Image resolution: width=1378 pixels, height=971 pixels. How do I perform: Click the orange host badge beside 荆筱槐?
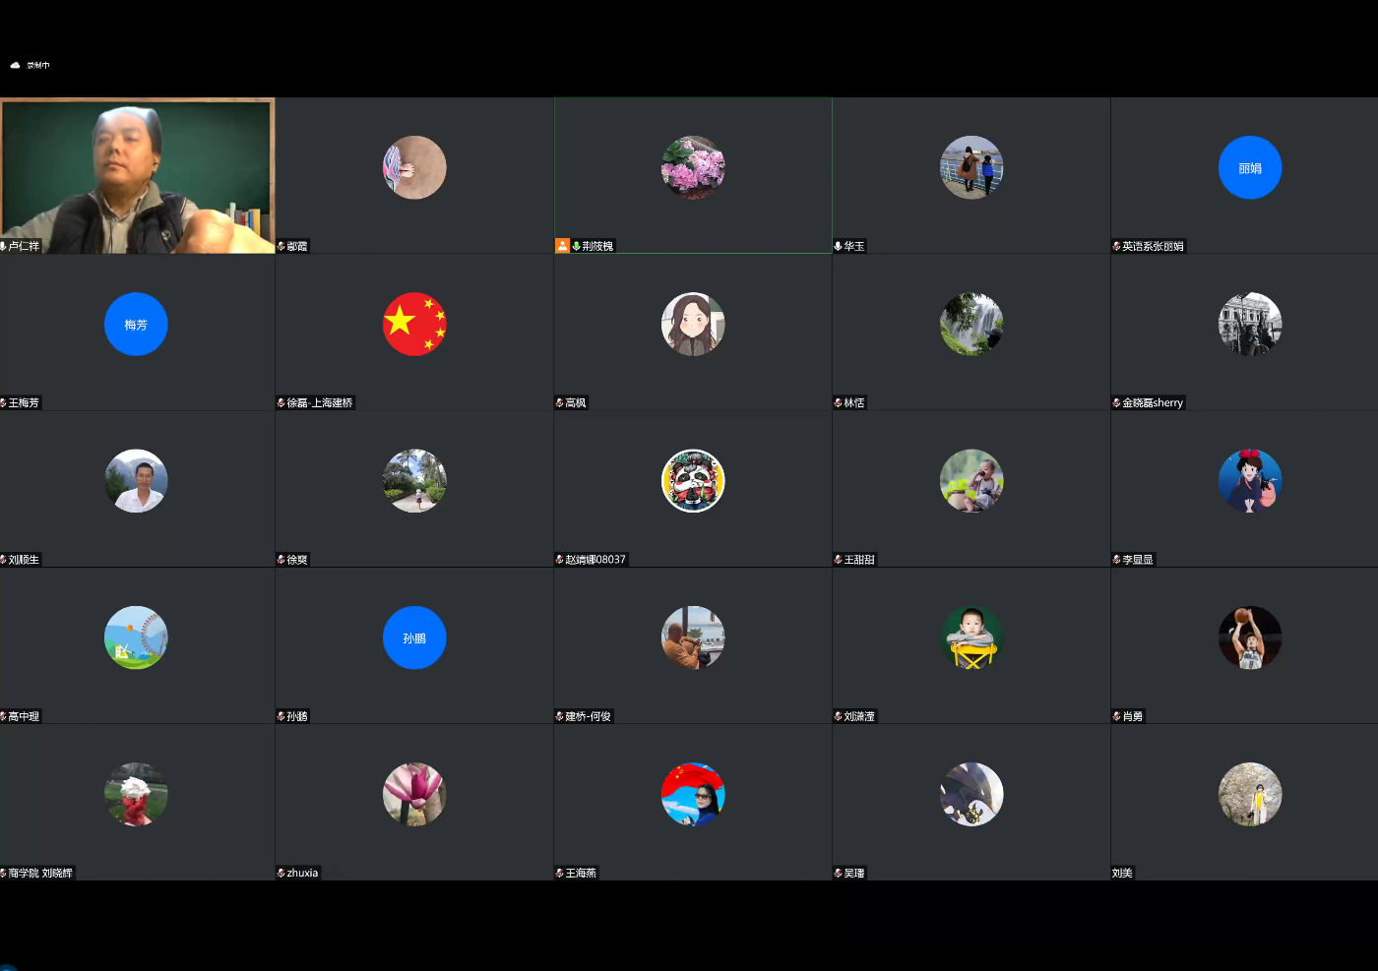click(x=562, y=246)
